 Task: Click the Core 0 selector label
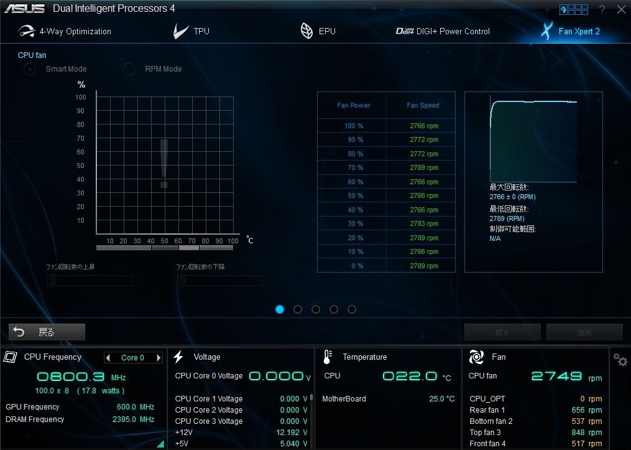[132, 358]
